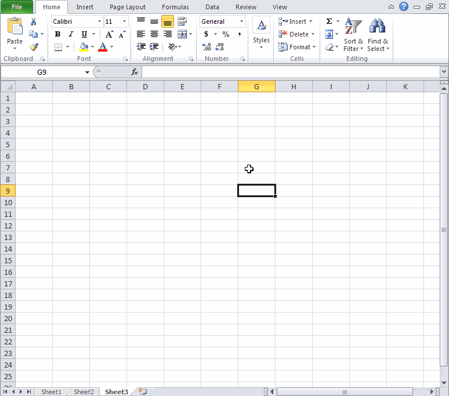Image resolution: width=449 pixels, height=396 pixels.
Task: Expand the Name Box dropdown arrow
Action: click(x=87, y=72)
